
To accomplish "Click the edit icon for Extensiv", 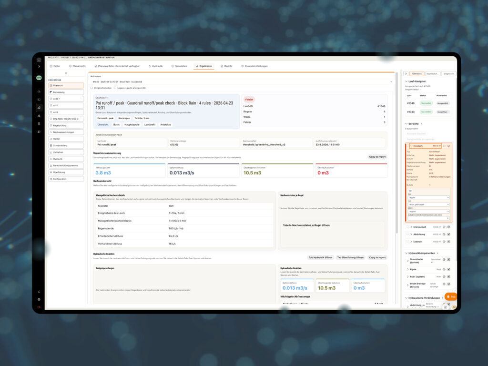I will click(449, 242).
